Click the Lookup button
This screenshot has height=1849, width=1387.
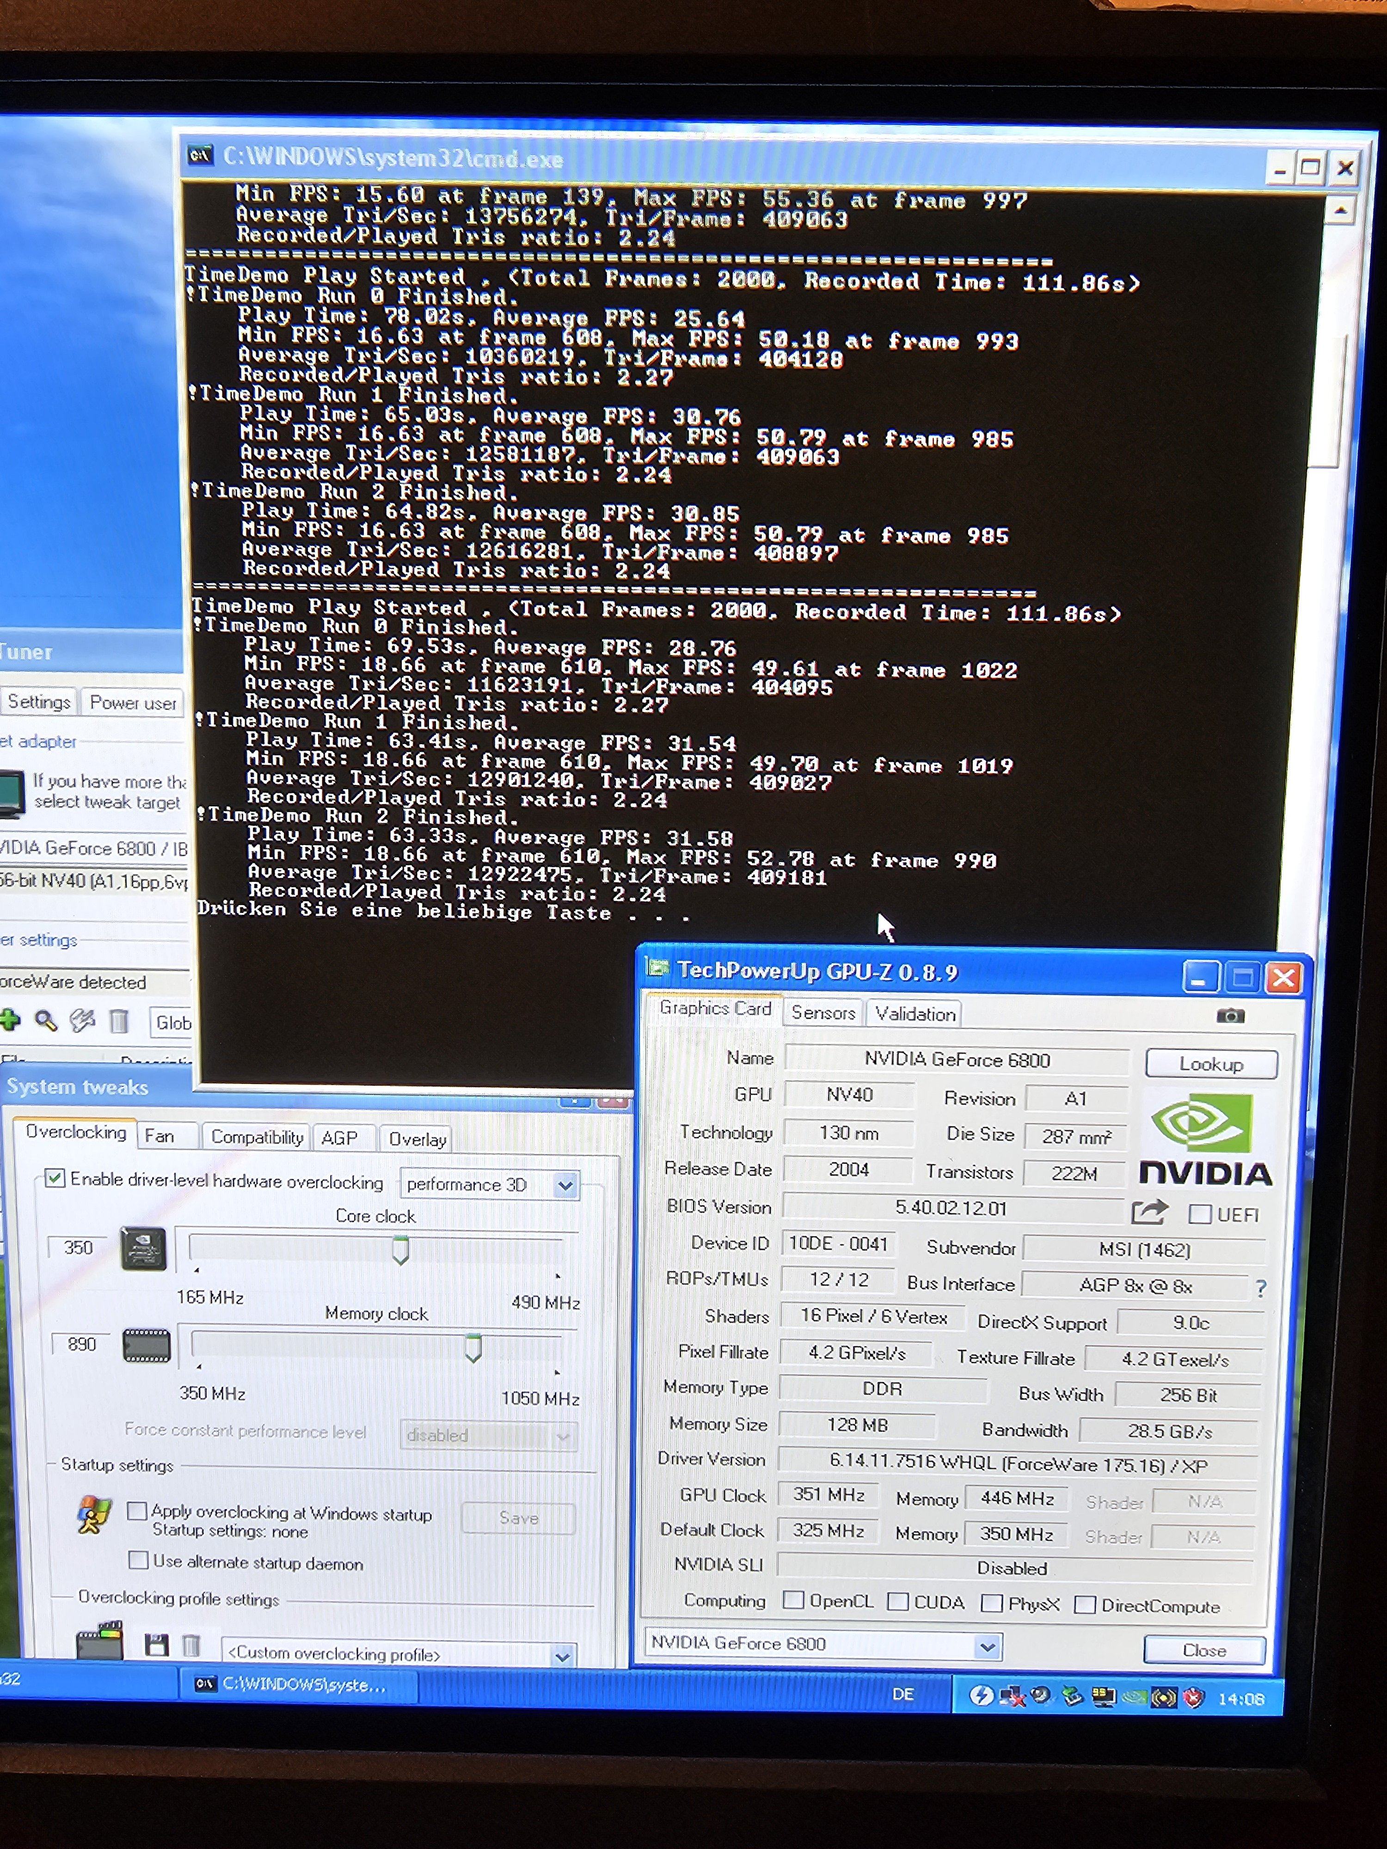coord(1210,1064)
